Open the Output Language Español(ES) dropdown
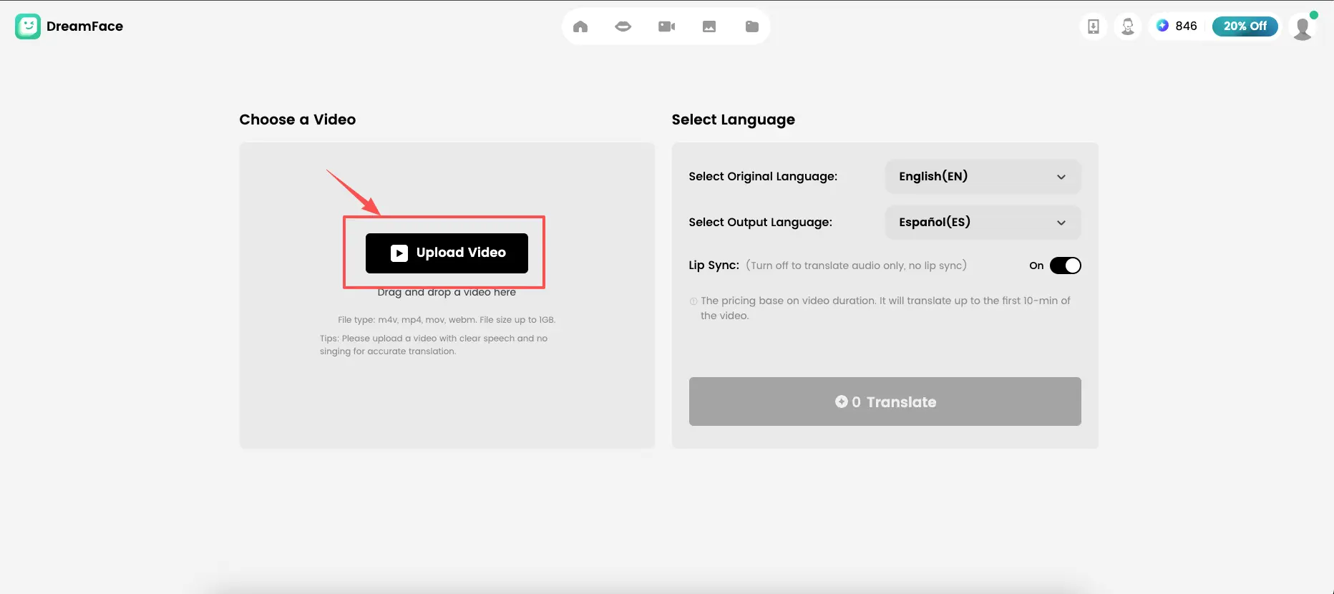1334x594 pixels. pos(982,223)
